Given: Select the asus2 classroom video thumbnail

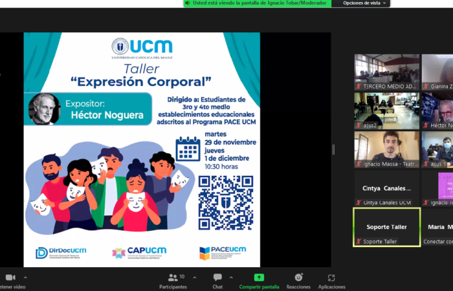Looking at the screenshot, I should 387,111.
